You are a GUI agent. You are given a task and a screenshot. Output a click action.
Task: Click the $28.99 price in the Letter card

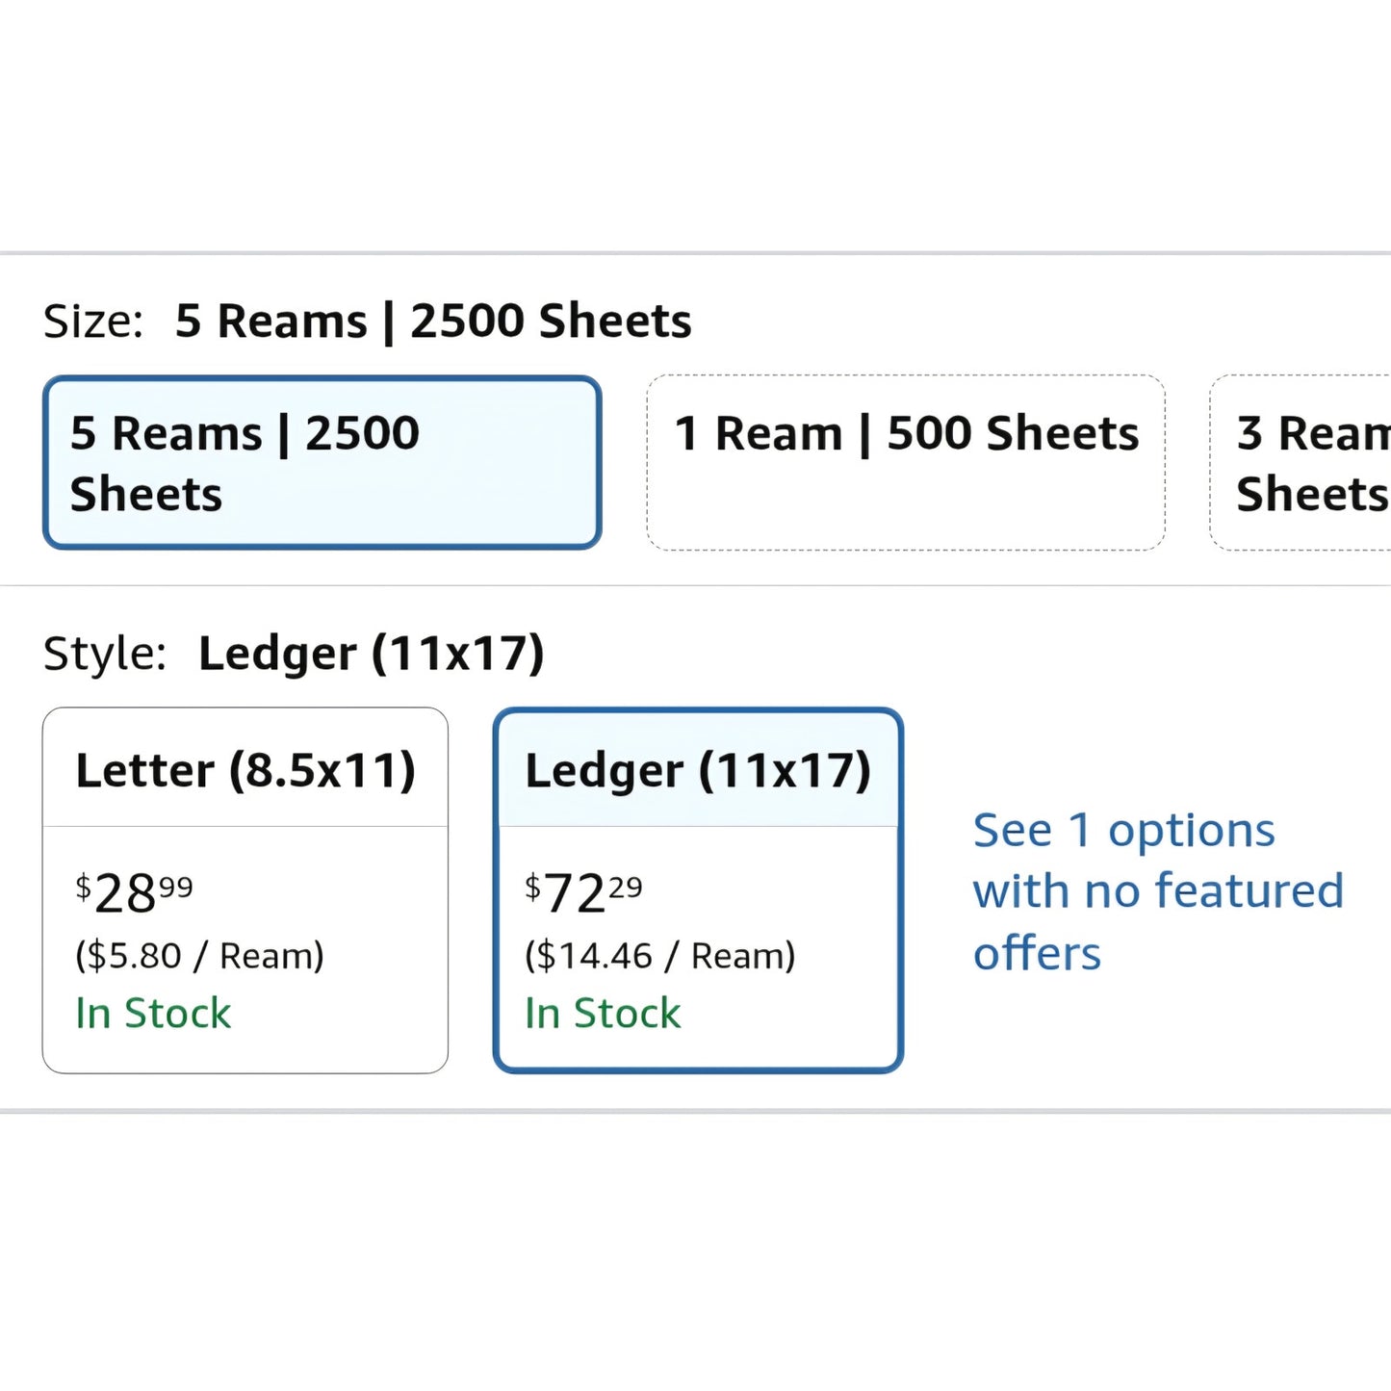point(135,892)
